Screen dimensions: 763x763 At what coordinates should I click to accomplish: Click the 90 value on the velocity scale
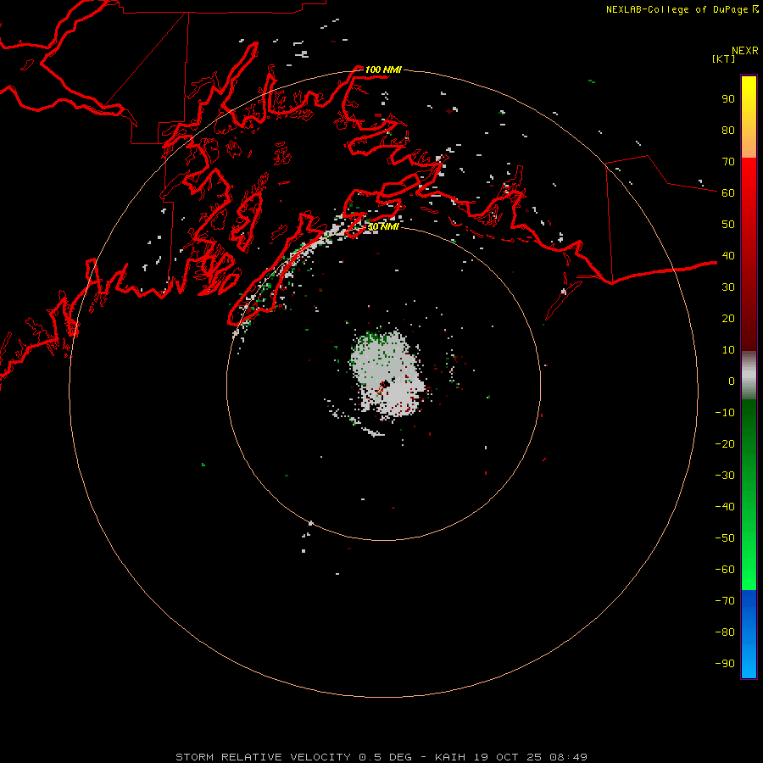pyautogui.click(x=728, y=99)
